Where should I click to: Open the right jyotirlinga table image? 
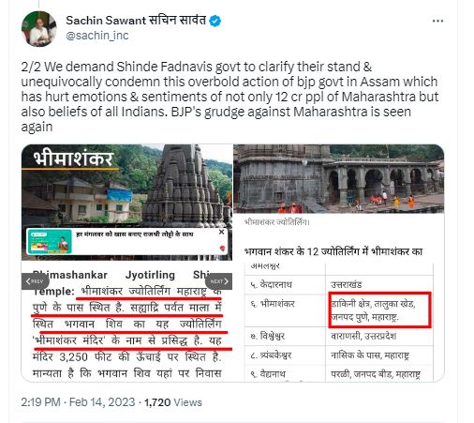[x=339, y=263]
